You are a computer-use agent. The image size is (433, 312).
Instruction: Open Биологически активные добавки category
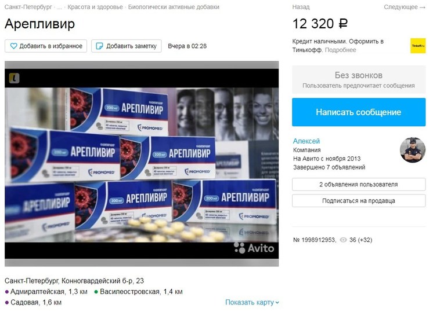tap(174, 7)
